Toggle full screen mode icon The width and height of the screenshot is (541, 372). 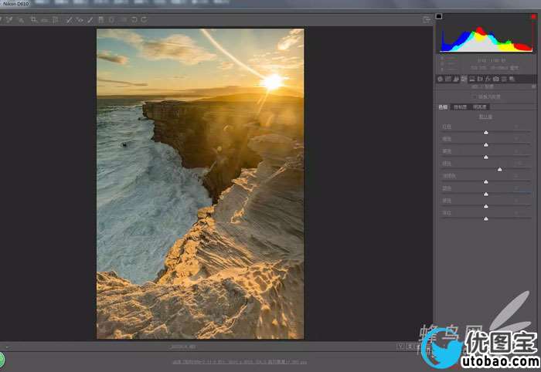click(x=427, y=20)
